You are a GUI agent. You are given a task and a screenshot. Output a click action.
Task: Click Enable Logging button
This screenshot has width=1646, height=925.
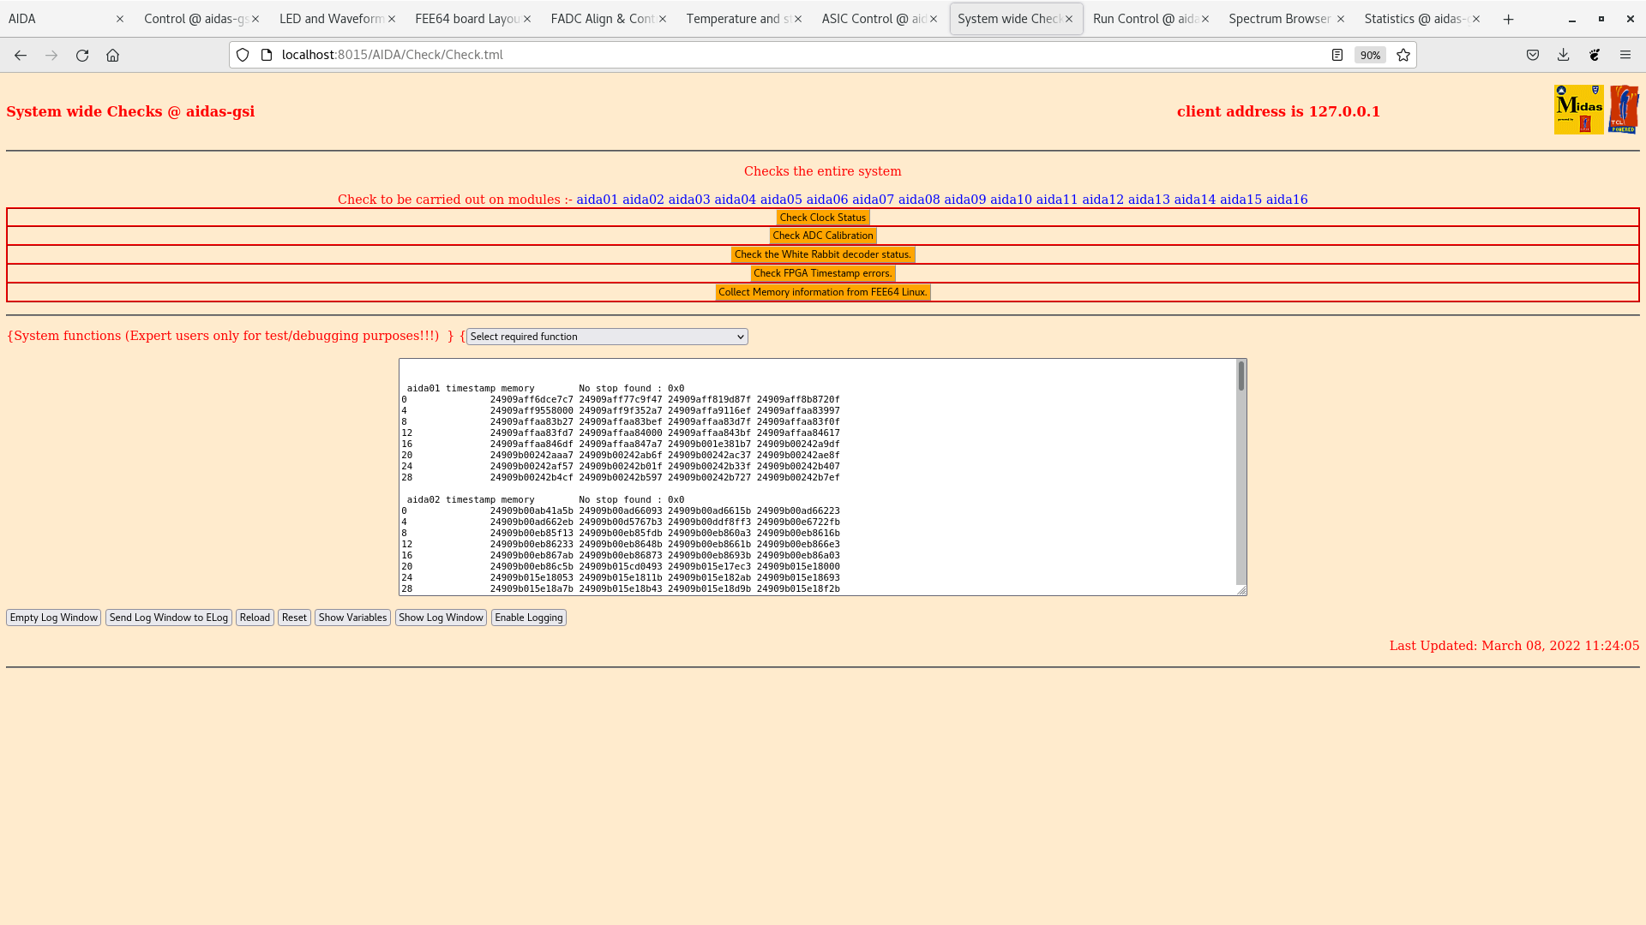tap(528, 618)
